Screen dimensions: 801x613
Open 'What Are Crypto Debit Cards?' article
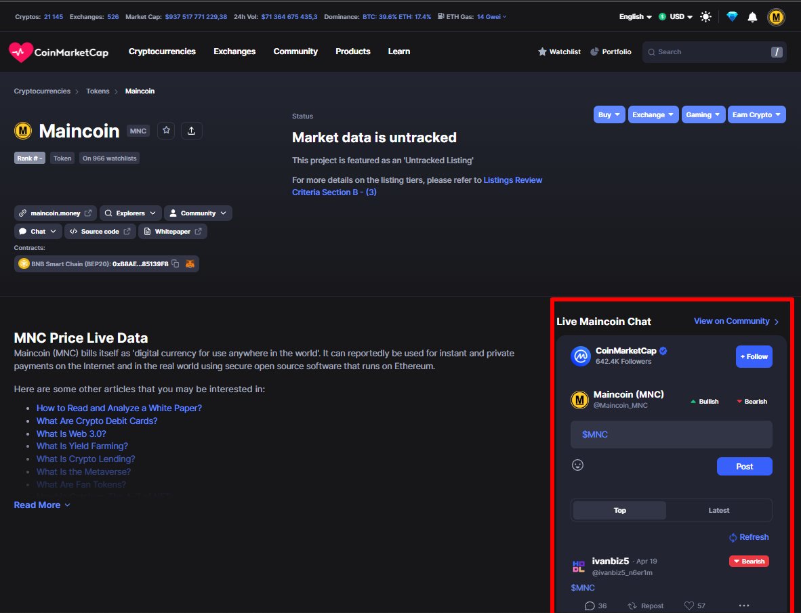tap(97, 421)
